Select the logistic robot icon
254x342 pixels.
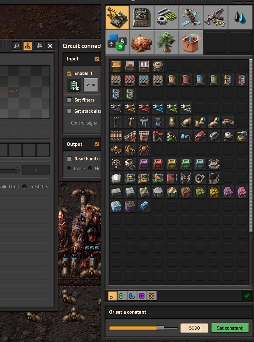(116, 164)
